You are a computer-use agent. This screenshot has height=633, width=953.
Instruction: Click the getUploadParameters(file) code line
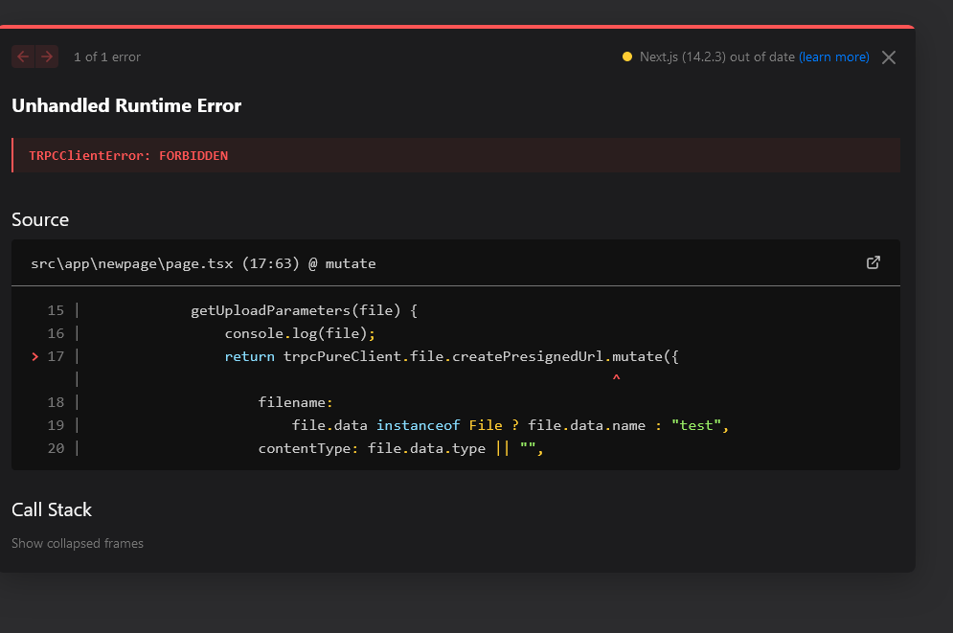click(x=305, y=310)
